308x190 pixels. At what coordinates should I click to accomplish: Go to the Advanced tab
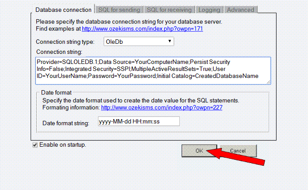pyautogui.click(x=240, y=9)
